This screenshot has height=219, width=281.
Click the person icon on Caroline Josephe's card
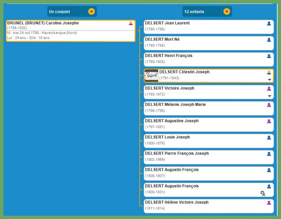pos(131,23)
